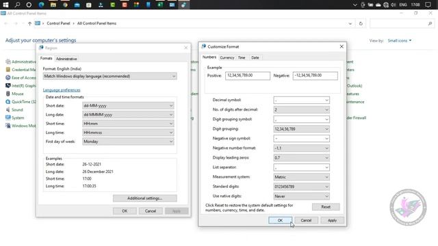The width and height of the screenshot is (438, 246).
Task: Expand No. of digits after decimal dropdown
Action: (x=301, y=109)
